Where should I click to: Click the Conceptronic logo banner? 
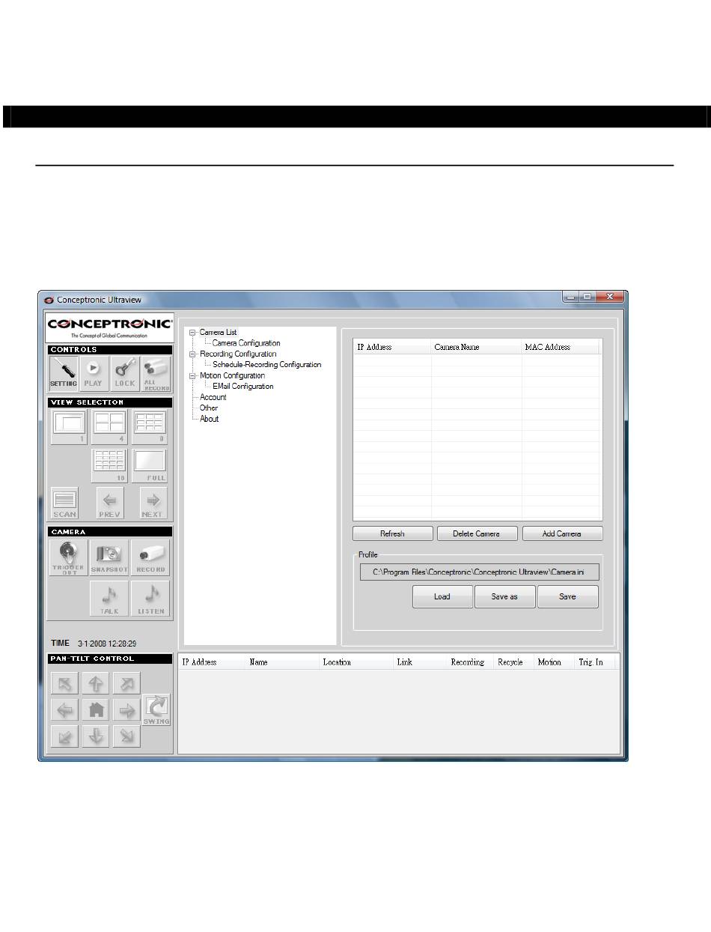point(110,328)
